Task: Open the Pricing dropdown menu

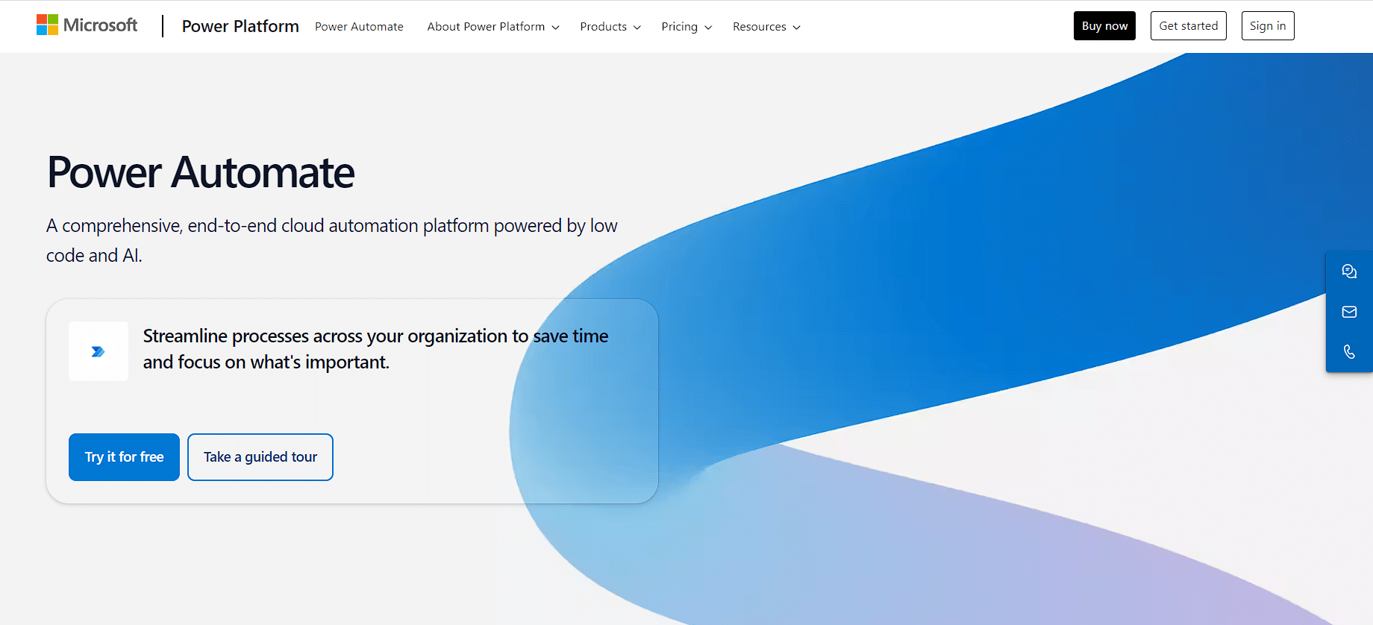Action: 686,27
